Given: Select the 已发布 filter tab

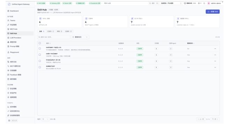Looking at the screenshot, I should pyautogui.click(x=51, y=31).
